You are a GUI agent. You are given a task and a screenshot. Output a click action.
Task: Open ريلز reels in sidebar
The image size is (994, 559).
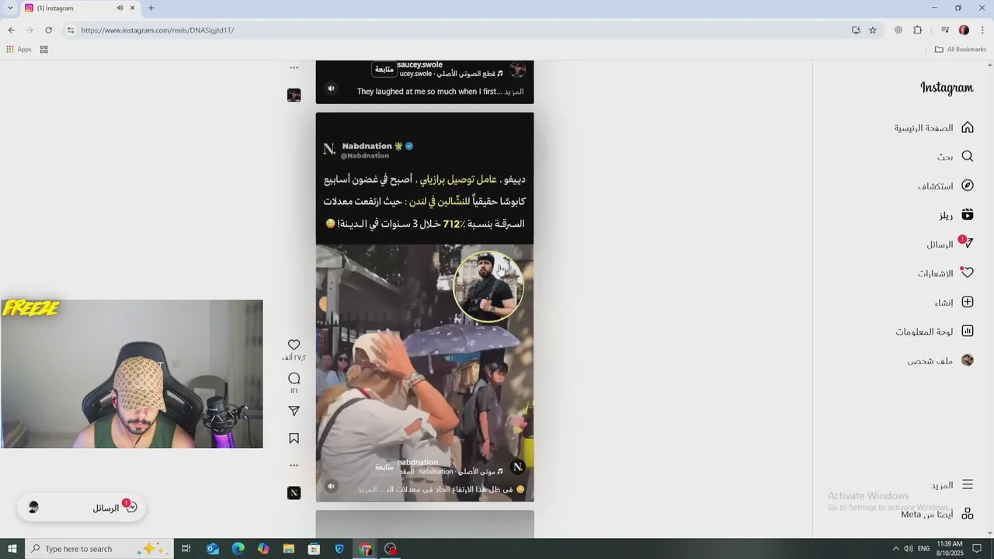955,214
